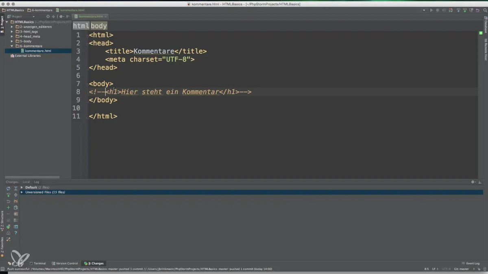This screenshot has width=488, height=274.
Task: Select kommentare.html in project tree
Action: click(38, 51)
